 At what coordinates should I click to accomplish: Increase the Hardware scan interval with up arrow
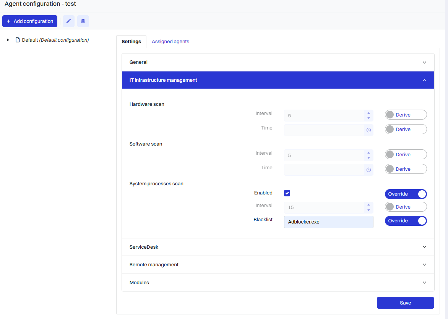pyautogui.click(x=368, y=113)
